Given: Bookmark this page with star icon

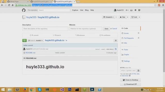Looking at the screenshot, I should tap(155, 5).
